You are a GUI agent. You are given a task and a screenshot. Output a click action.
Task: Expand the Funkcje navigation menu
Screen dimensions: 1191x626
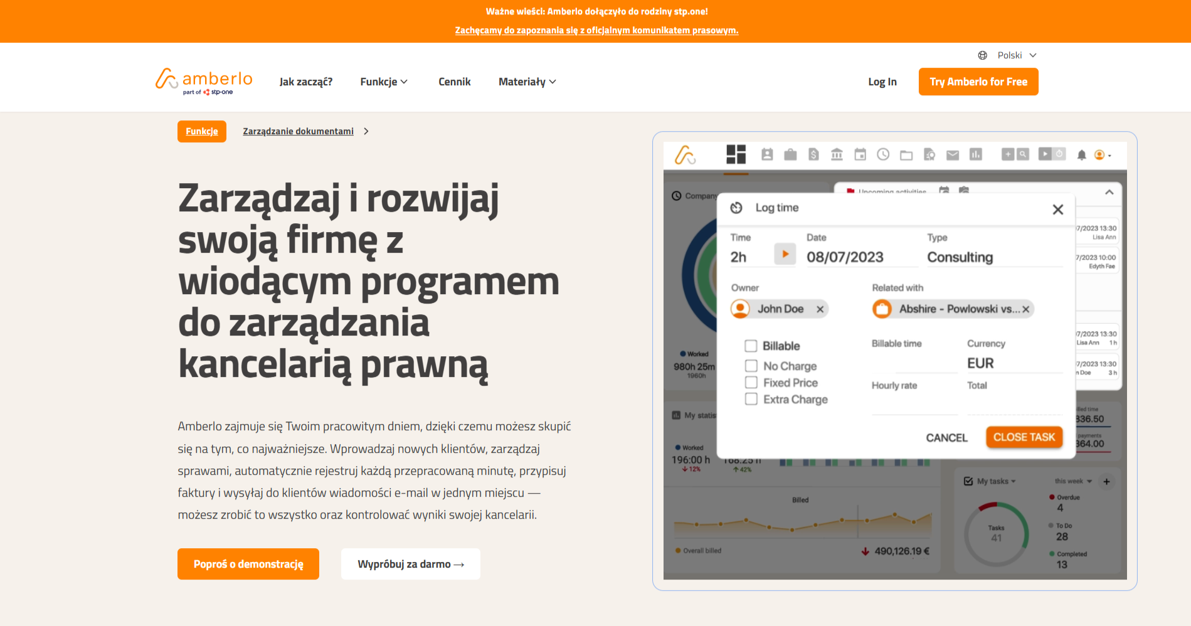pos(384,82)
